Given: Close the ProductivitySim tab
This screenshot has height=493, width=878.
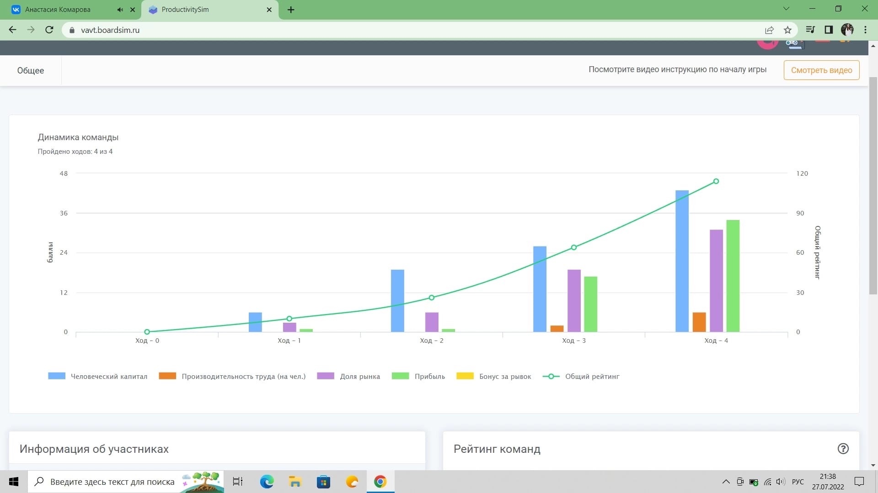Looking at the screenshot, I should (269, 10).
